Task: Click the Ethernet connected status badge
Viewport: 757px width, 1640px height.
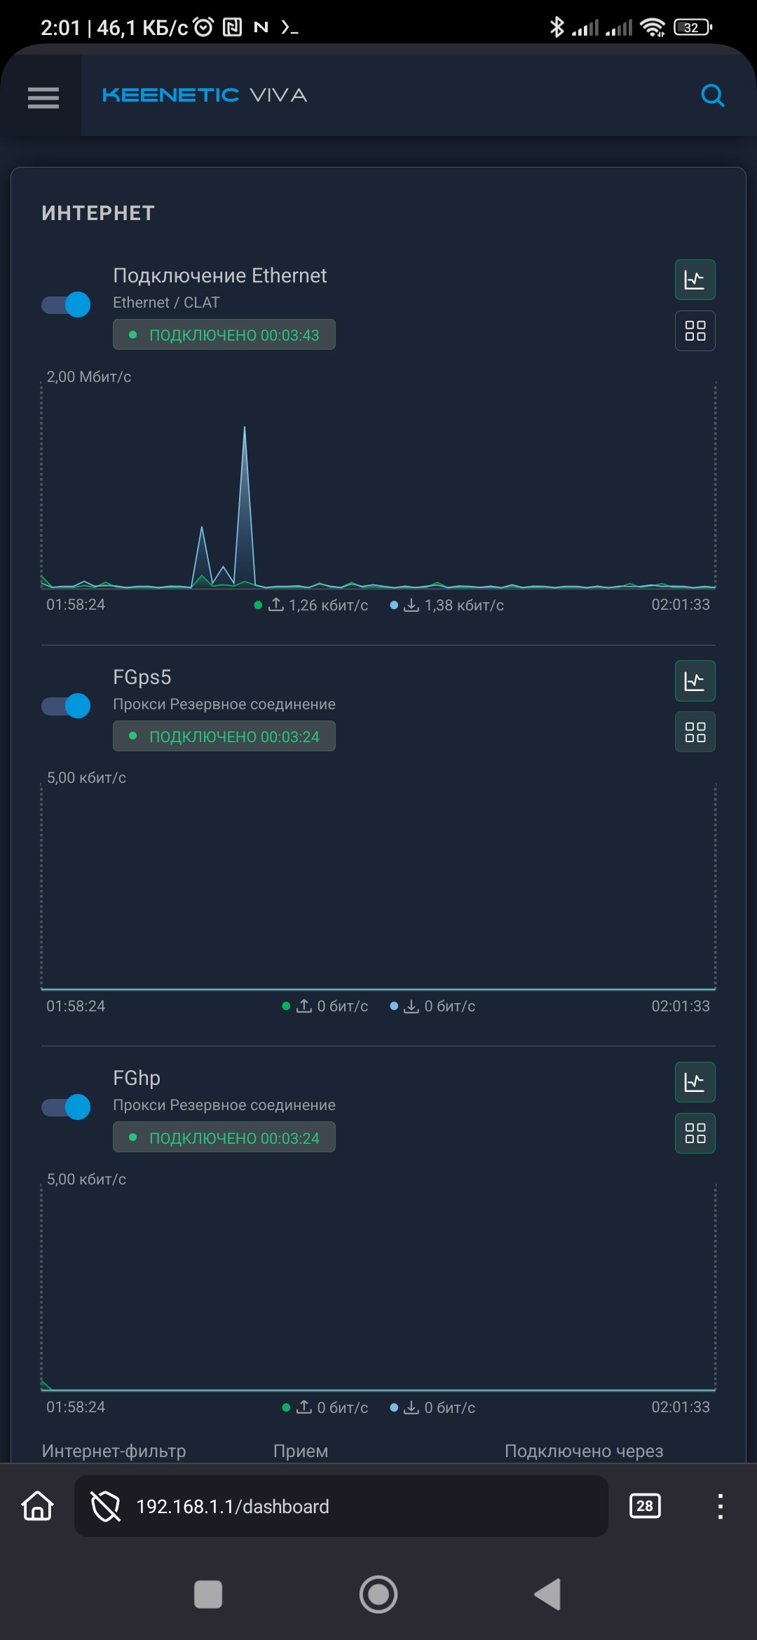Action: pos(224,334)
